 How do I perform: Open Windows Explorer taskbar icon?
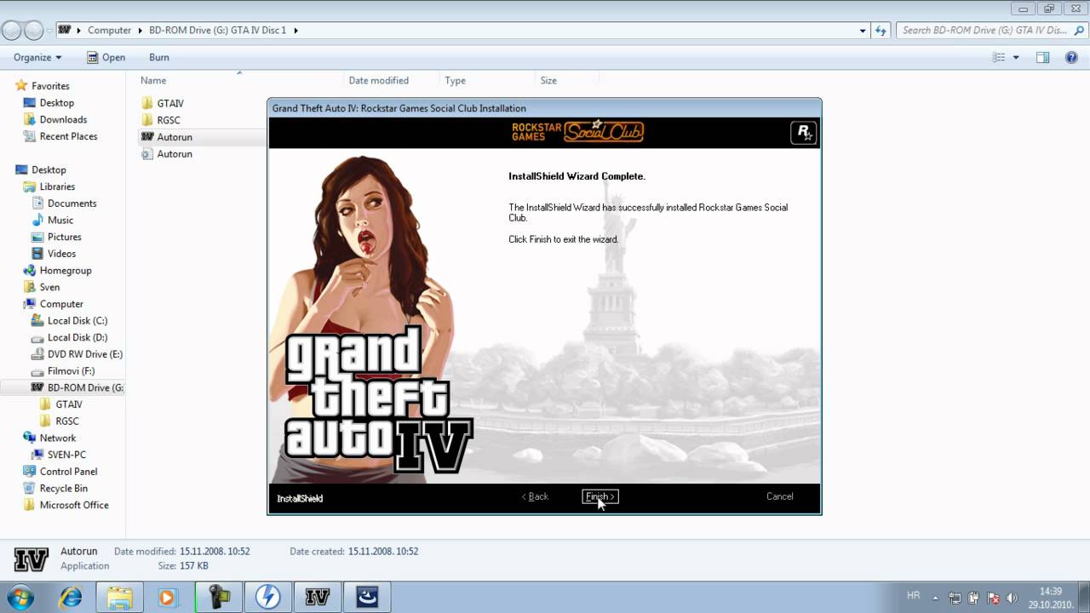[x=120, y=597]
